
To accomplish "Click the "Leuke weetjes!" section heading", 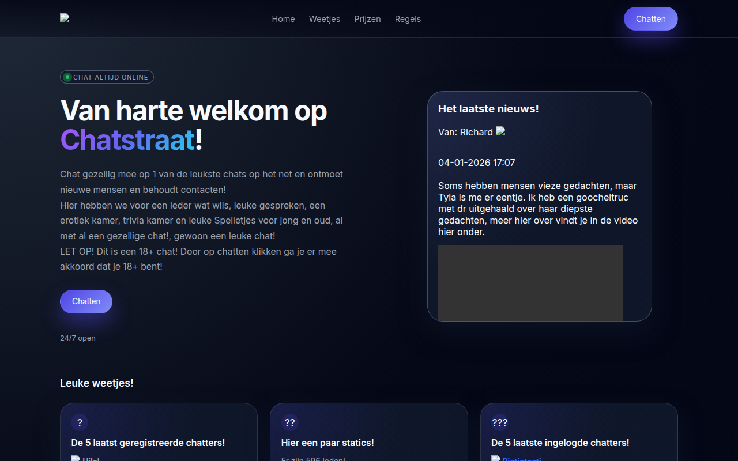I will 97,383.
